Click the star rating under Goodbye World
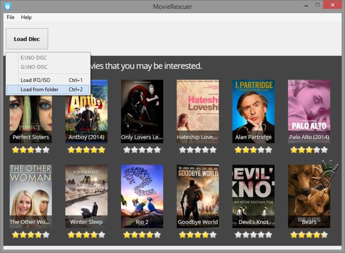 coord(198,235)
